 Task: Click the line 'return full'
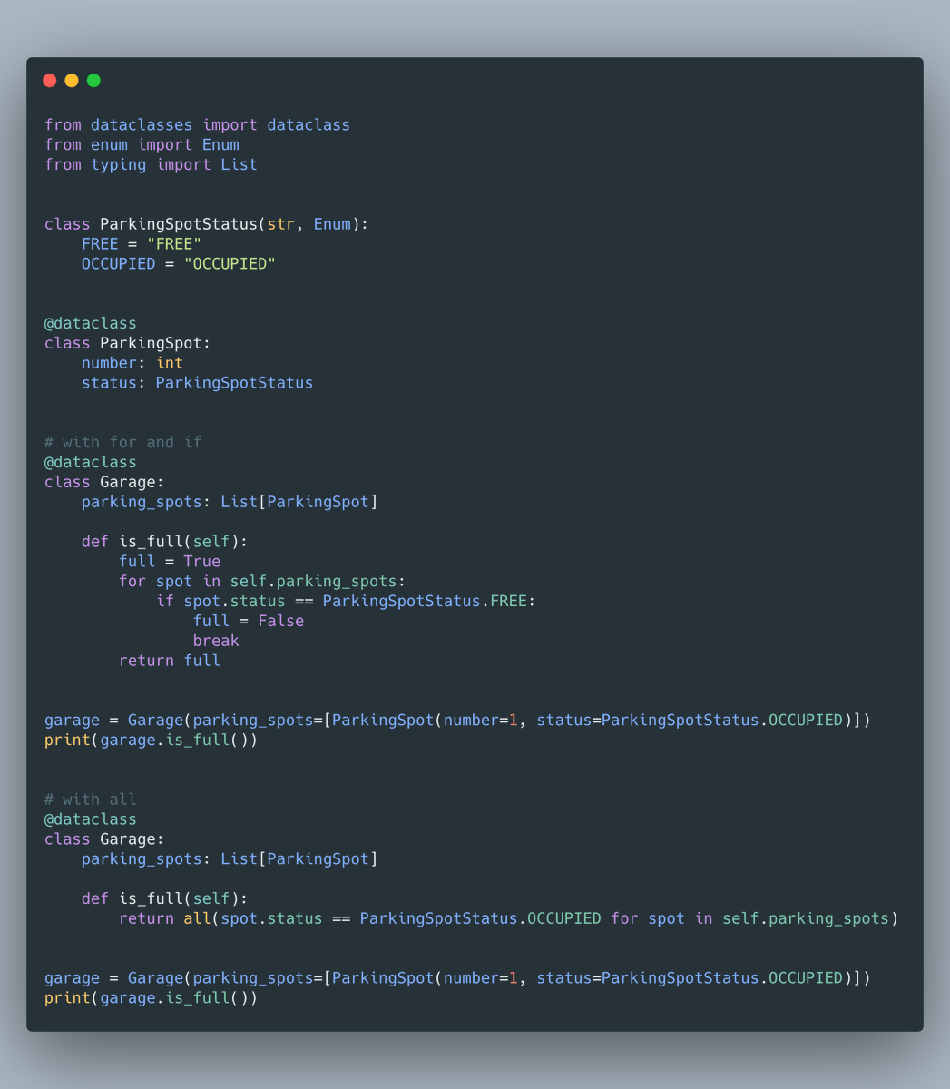[170, 661]
